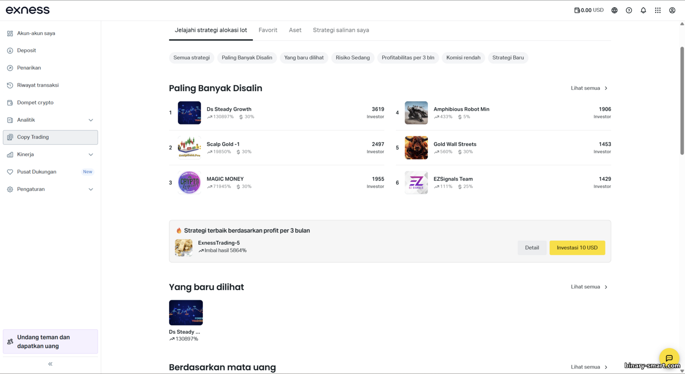
Task: Click the language globe icon
Action: pyautogui.click(x=614, y=10)
